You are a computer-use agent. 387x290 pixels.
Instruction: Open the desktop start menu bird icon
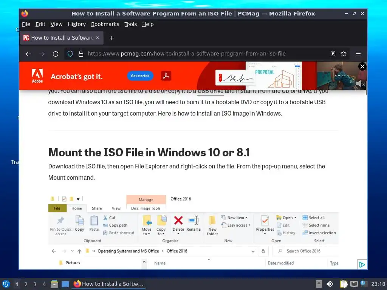(6, 284)
